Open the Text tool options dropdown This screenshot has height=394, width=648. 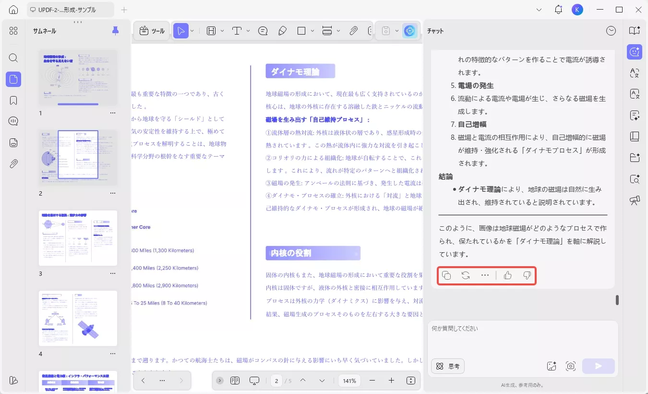pyautogui.click(x=248, y=31)
